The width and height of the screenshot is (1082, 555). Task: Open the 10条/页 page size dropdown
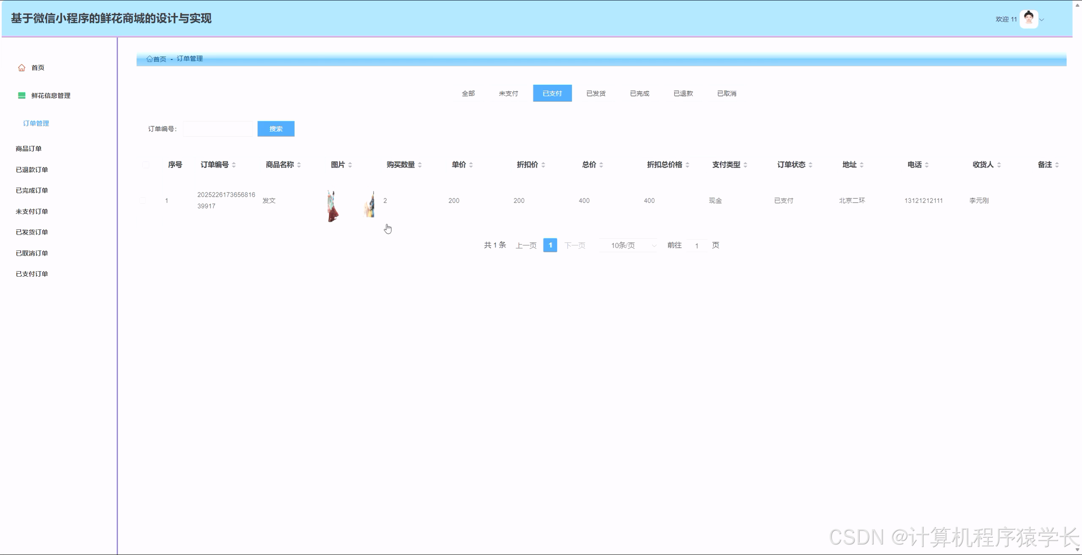(x=628, y=245)
